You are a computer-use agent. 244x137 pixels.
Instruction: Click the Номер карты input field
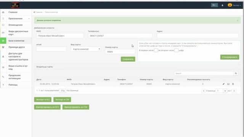click(120, 52)
